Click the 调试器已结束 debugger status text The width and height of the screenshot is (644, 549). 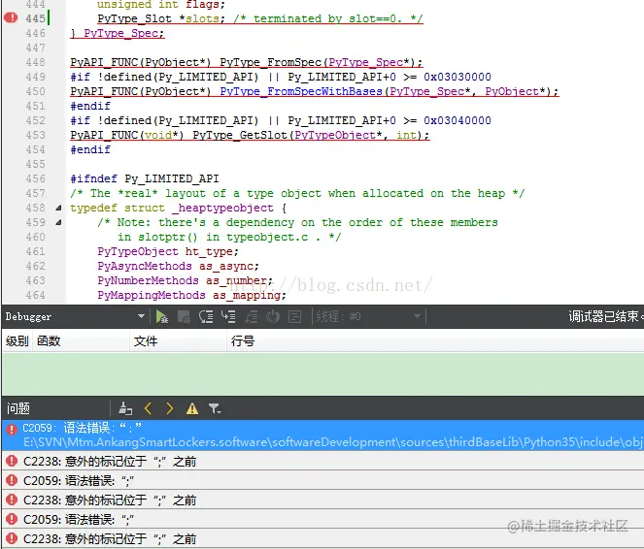[603, 316]
